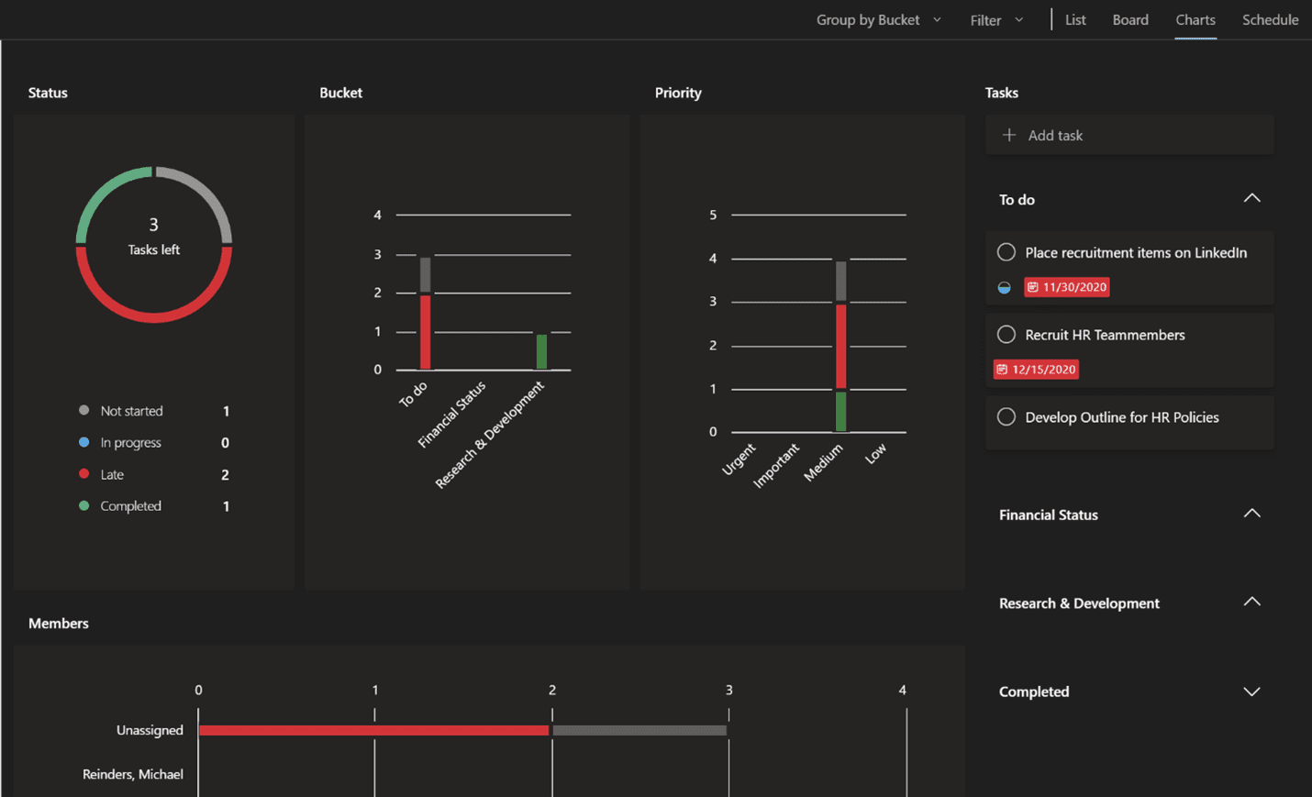Click the red Late legend dot

pos(84,473)
